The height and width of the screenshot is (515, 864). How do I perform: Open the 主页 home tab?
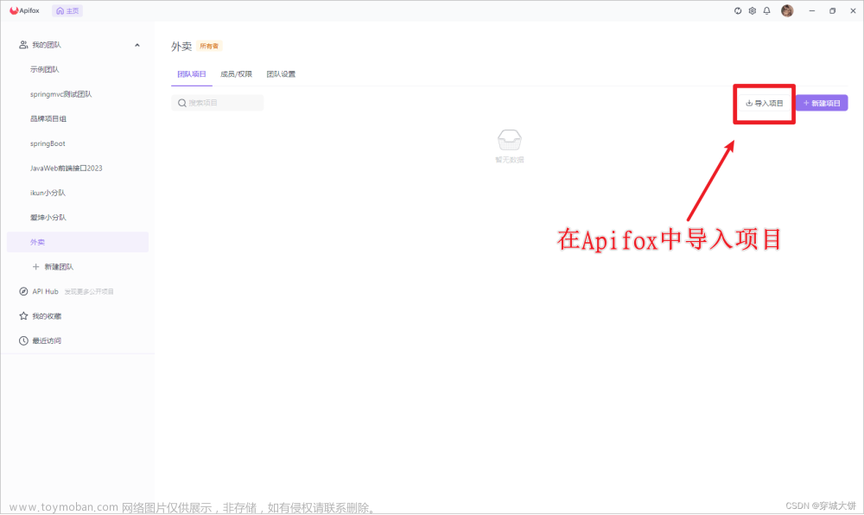(x=67, y=10)
